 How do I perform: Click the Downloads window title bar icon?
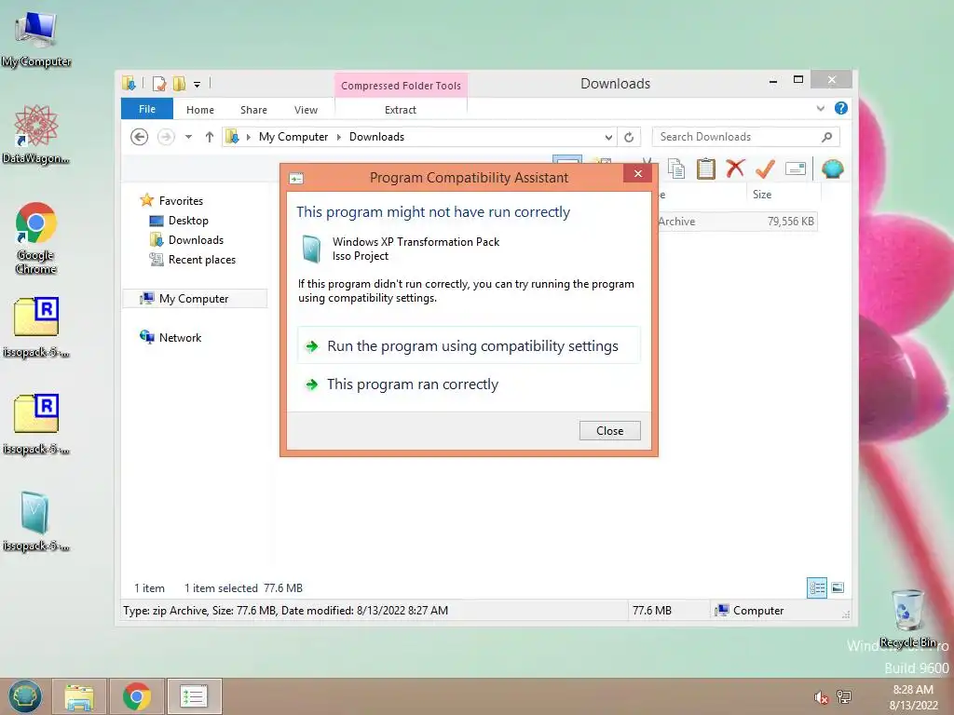(129, 83)
